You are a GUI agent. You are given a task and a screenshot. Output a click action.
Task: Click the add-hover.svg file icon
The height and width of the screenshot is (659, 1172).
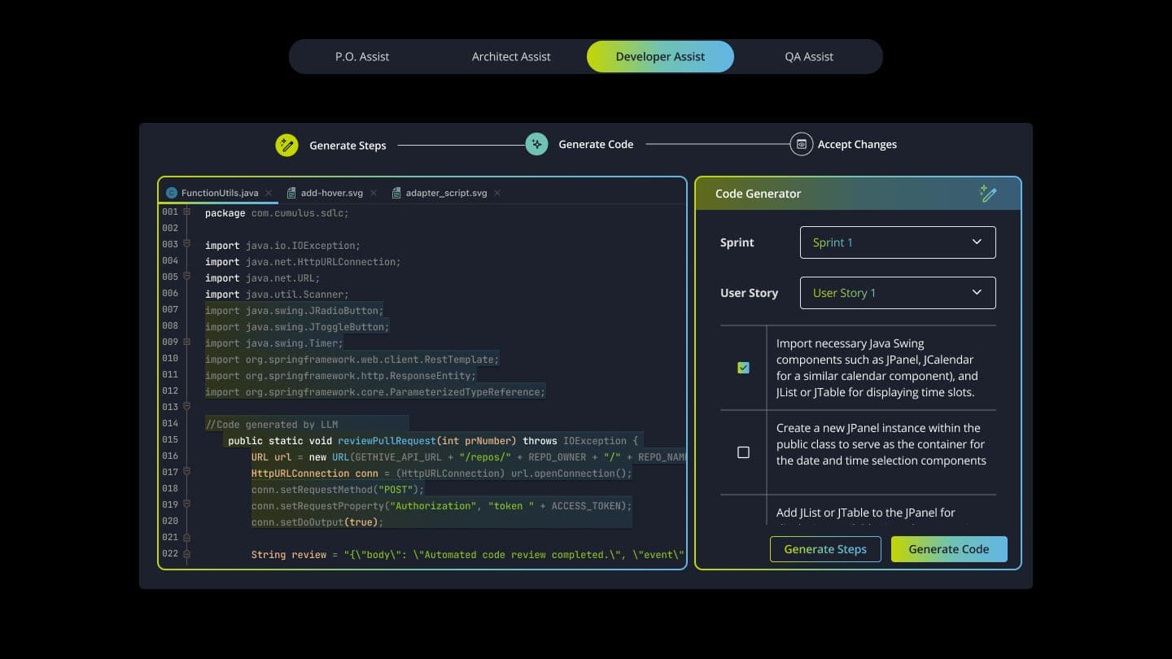coord(291,193)
